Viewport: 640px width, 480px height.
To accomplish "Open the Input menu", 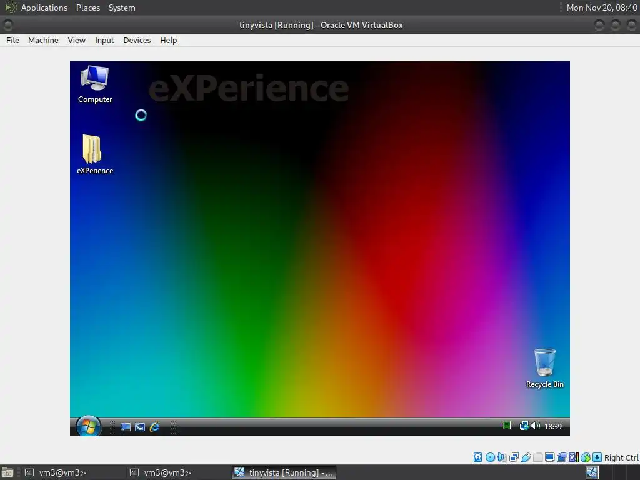I will click(104, 41).
